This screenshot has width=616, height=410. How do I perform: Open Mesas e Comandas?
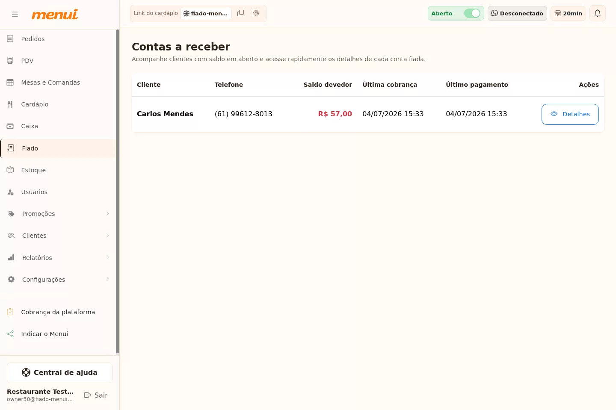pos(58,83)
